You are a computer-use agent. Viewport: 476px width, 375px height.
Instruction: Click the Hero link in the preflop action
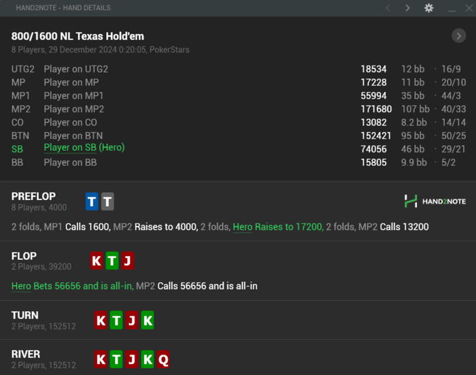(x=243, y=227)
